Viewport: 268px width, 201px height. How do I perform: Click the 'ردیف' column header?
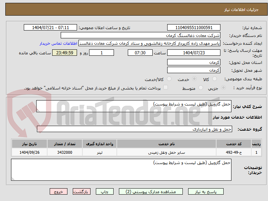tap(256, 144)
